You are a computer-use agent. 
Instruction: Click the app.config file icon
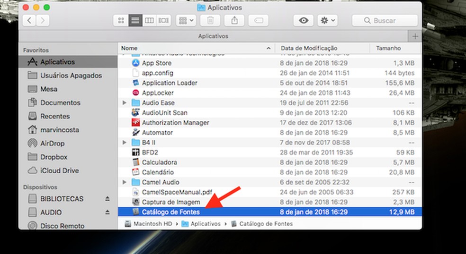click(x=135, y=73)
